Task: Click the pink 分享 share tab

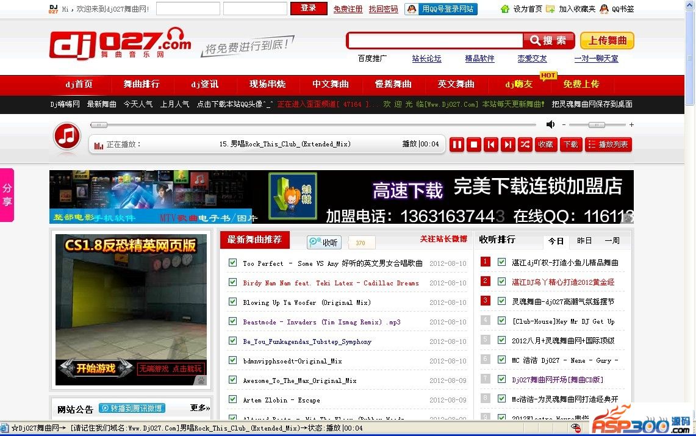Action: coord(7,195)
